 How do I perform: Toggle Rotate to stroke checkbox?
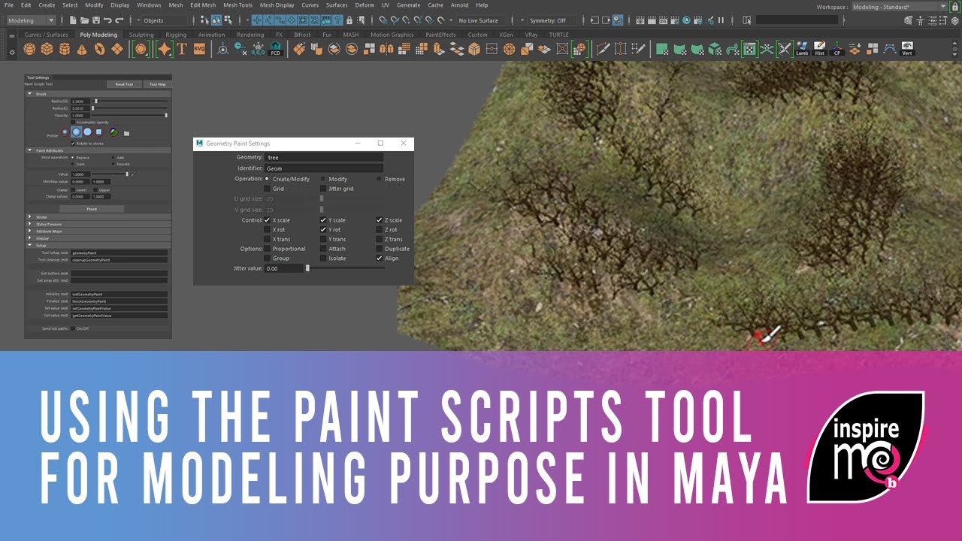(x=73, y=143)
